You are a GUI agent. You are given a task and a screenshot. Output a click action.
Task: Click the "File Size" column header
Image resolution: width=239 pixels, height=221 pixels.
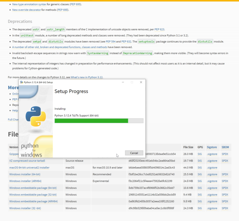tap(188, 147)
